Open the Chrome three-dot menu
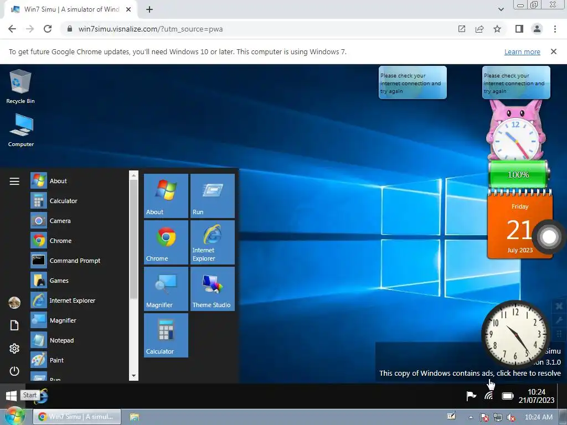 [555, 29]
